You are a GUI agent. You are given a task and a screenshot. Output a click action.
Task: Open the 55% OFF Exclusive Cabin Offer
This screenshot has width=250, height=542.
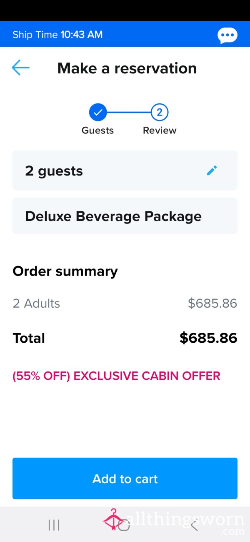116,376
